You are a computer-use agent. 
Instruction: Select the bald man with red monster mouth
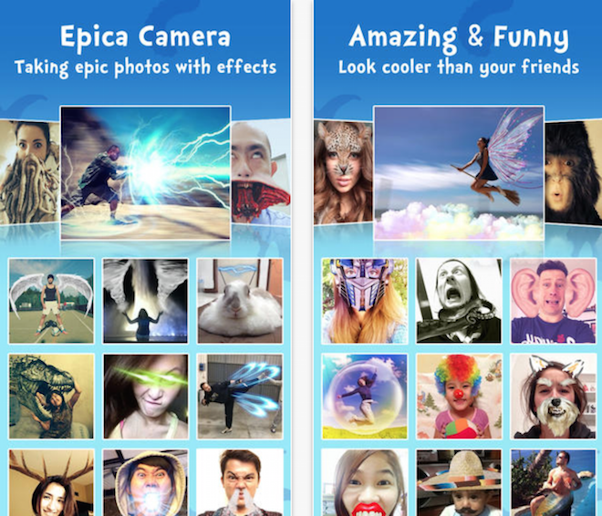(261, 172)
